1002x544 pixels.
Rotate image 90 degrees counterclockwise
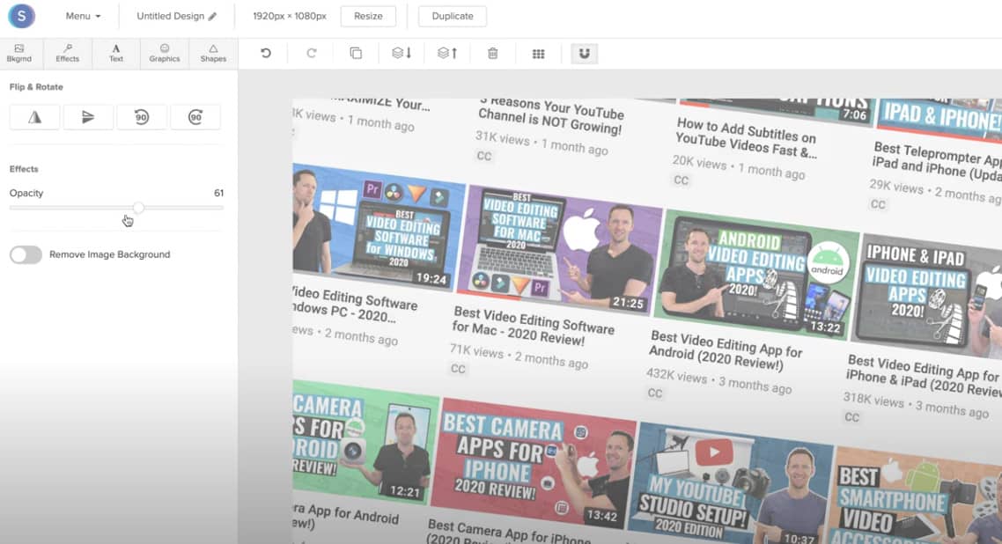(142, 117)
